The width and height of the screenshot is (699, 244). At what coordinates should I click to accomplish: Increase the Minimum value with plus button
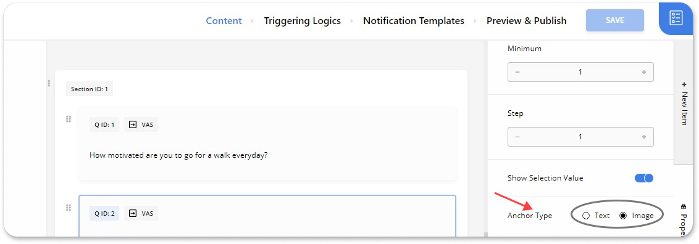(643, 72)
